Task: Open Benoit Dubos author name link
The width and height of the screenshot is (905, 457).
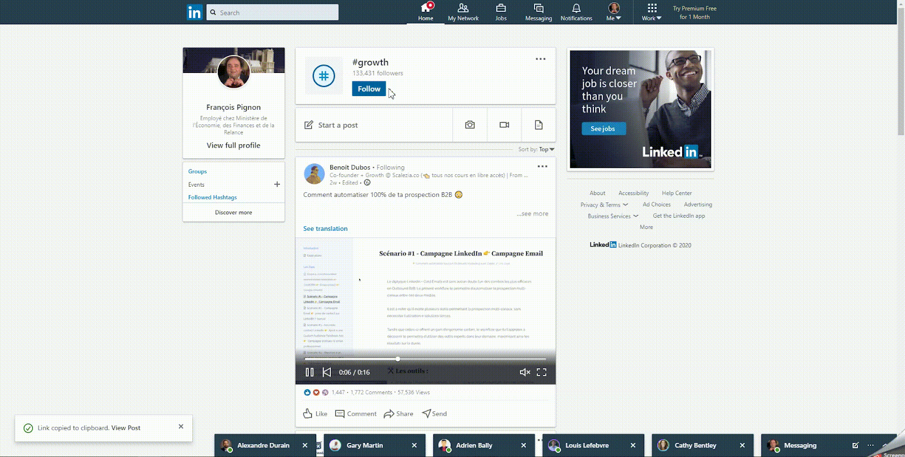Action: pyautogui.click(x=350, y=167)
